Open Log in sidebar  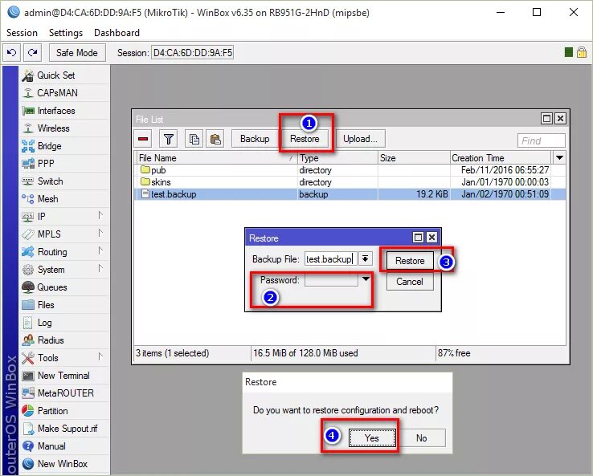point(64,323)
